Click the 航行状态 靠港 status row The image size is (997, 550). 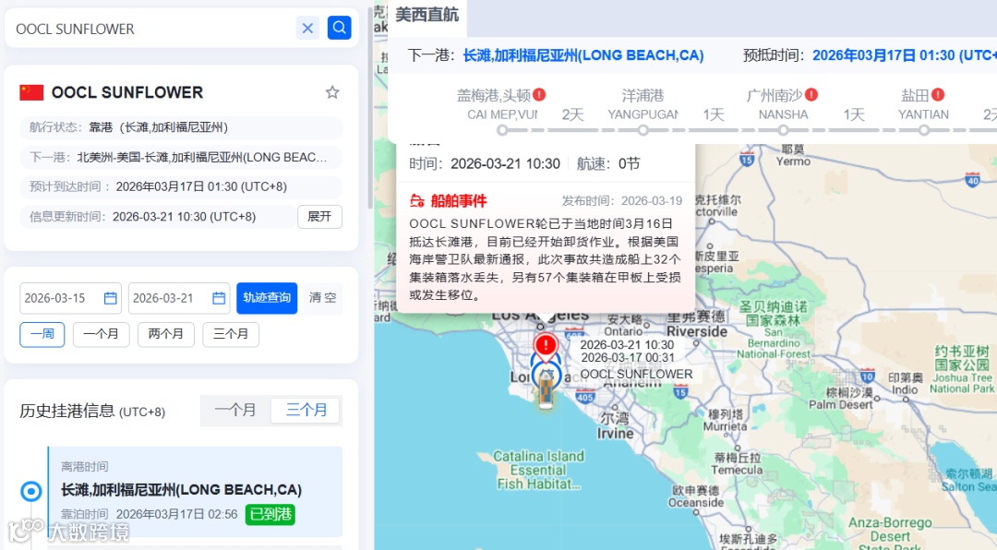click(x=181, y=127)
